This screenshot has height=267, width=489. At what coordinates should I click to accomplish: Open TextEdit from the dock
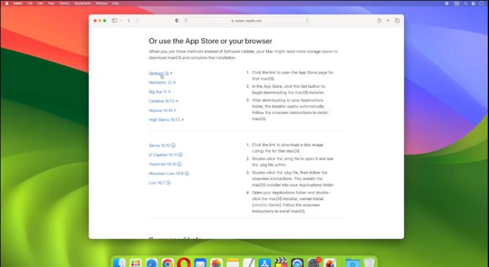click(x=249, y=263)
